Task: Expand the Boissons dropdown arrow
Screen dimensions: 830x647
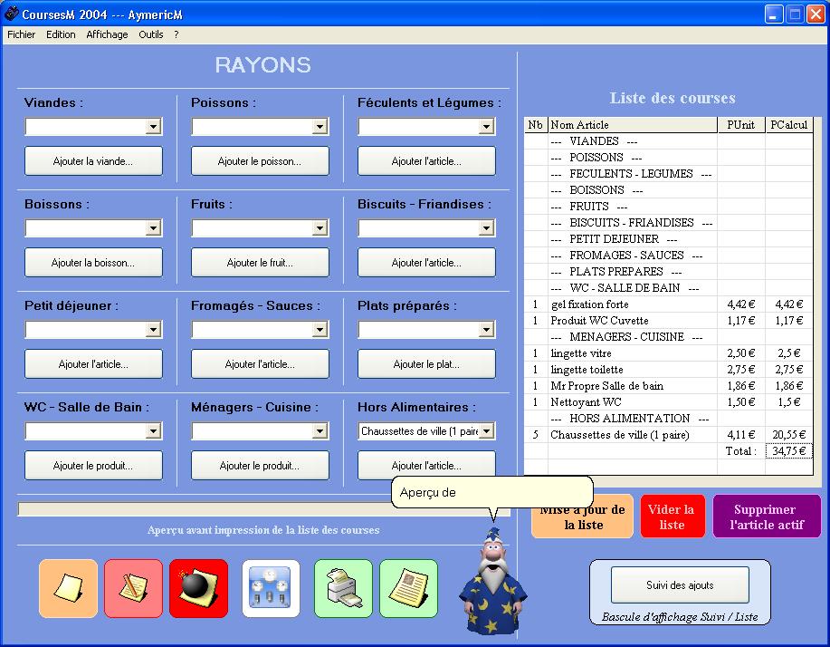Action: pyautogui.click(x=153, y=228)
